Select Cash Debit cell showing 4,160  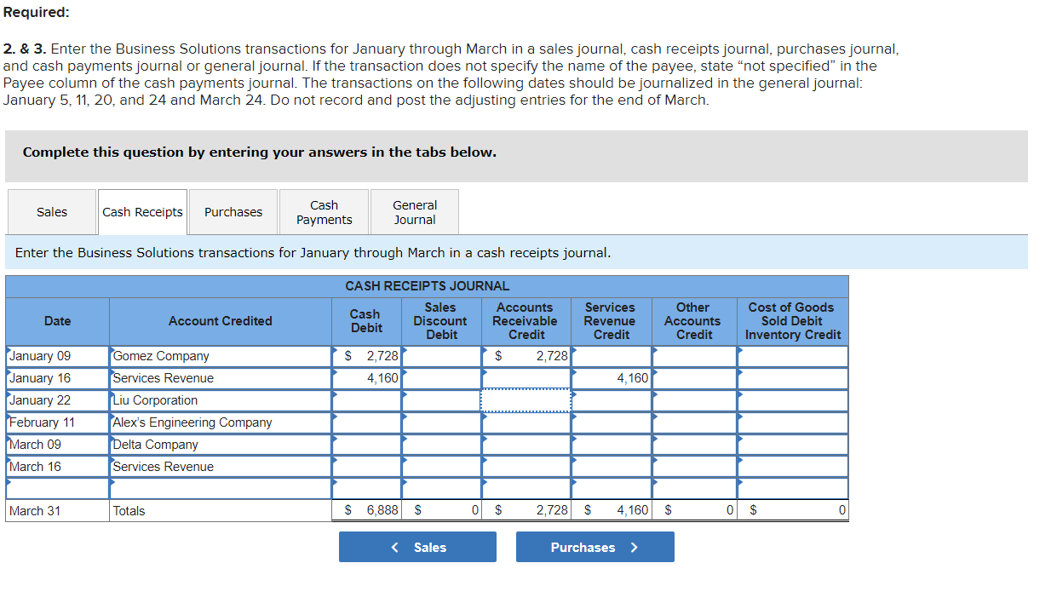click(366, 378)
